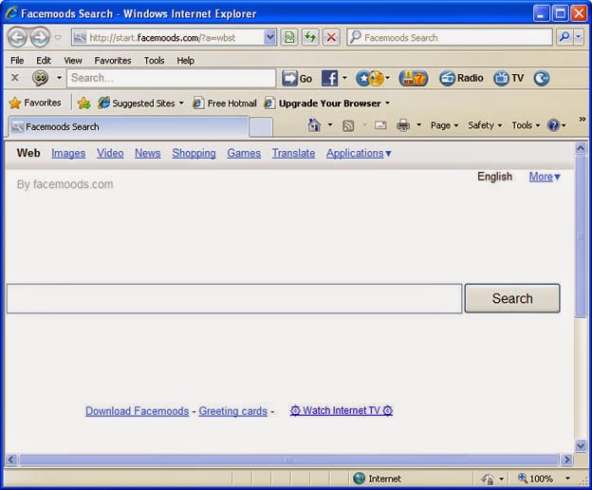592x490 pixels.
Task: Click the Radio toolbar button
Action: point(461,79)
